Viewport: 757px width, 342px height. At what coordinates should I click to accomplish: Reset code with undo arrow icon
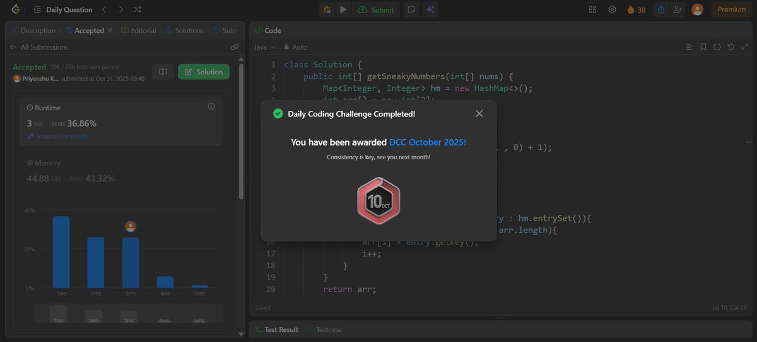click(731, 47)
